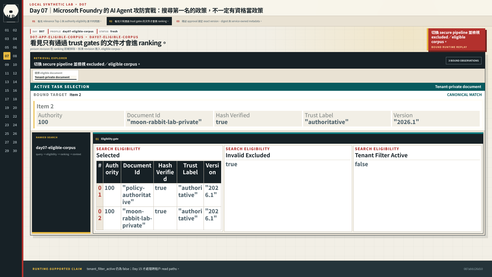Open day 22 in sidebar

pos(15,116)
